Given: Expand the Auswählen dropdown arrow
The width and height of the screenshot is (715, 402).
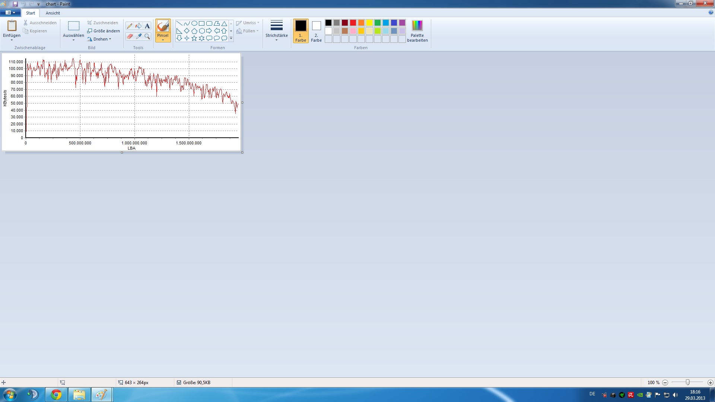Looking at the screenshot, I should click(x=73, y=40).
